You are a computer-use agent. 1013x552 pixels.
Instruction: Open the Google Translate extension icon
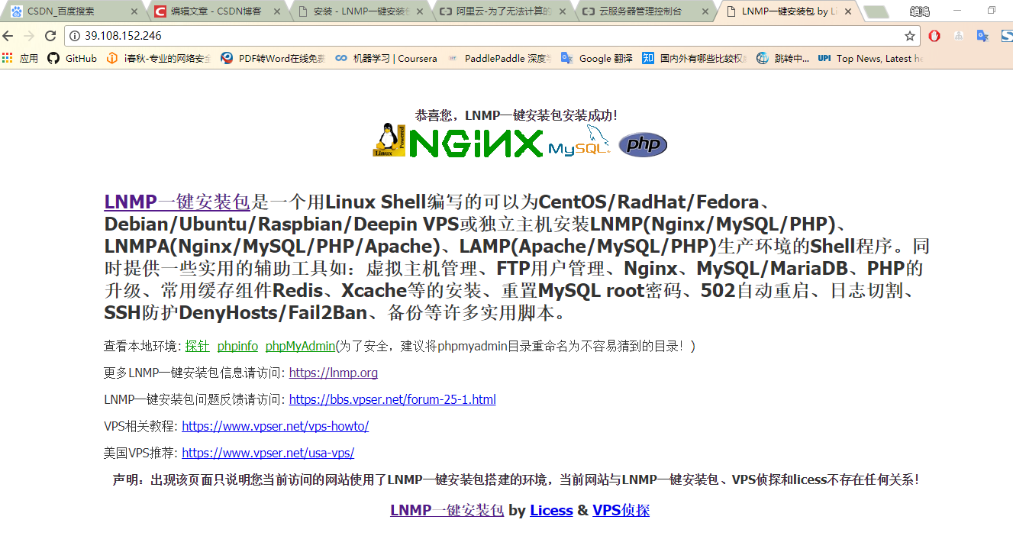coord(983,36)
